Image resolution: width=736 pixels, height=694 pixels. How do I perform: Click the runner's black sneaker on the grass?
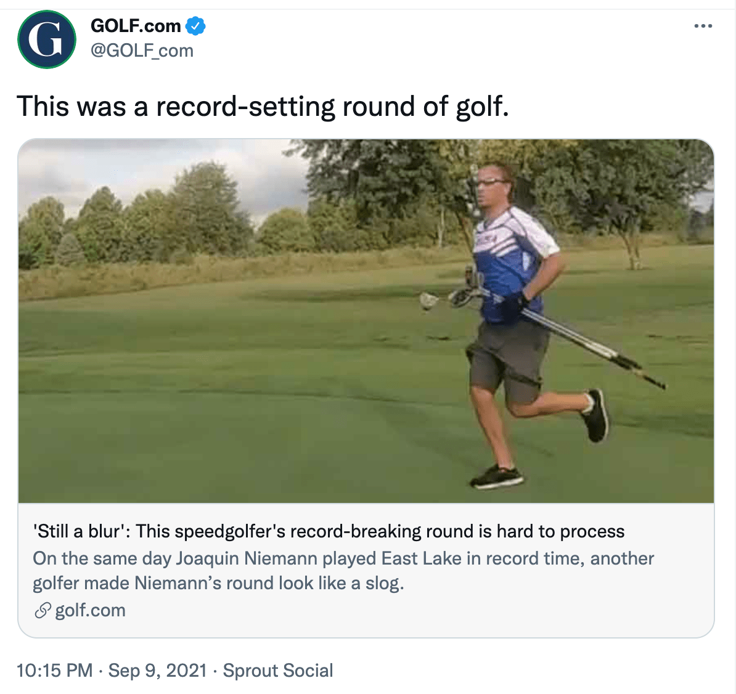point(497,476)
